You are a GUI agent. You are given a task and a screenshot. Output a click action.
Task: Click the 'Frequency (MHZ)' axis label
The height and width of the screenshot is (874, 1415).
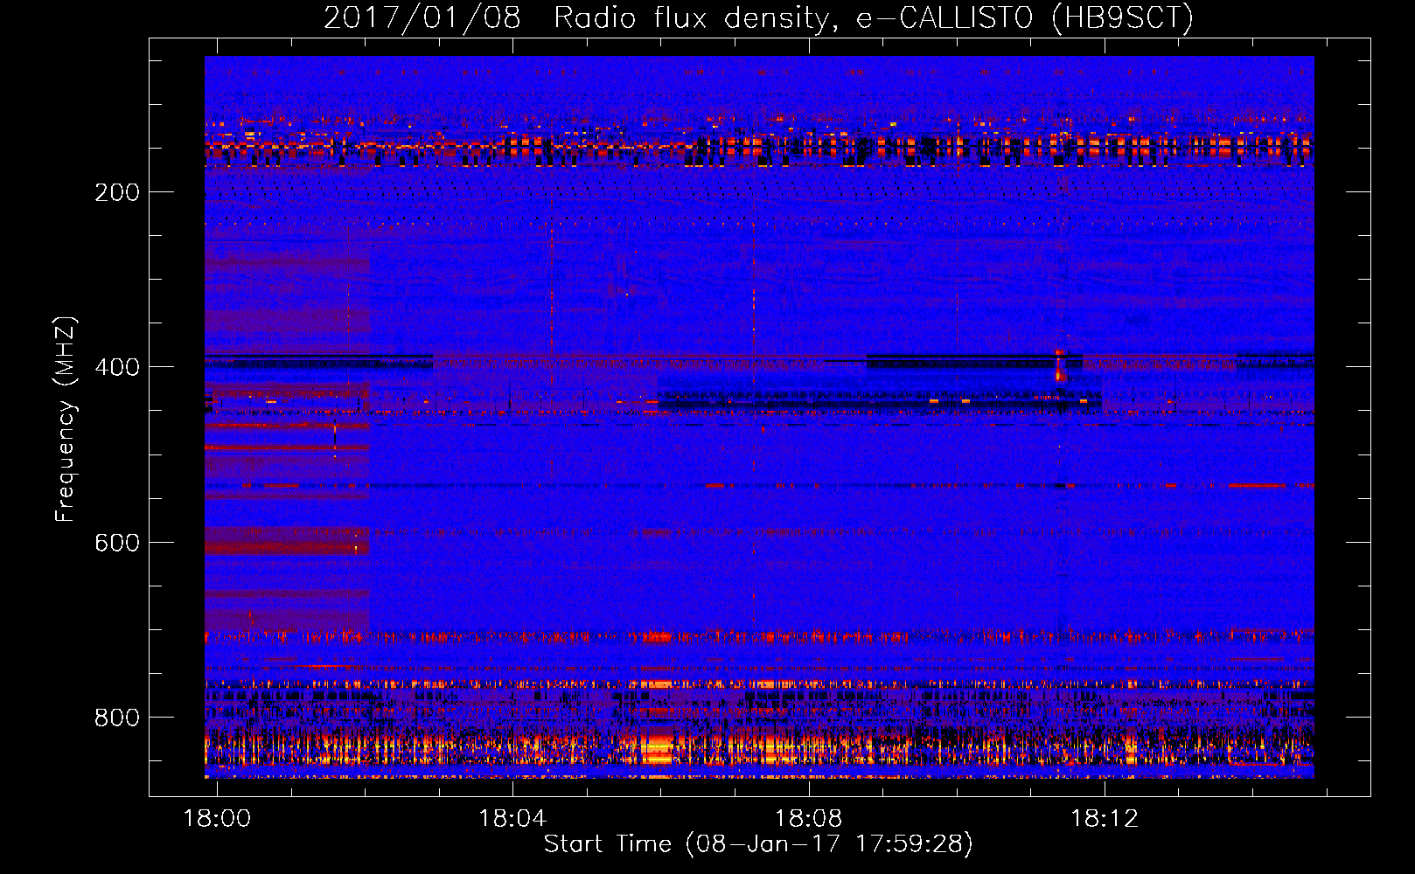[x=66, y=420]
